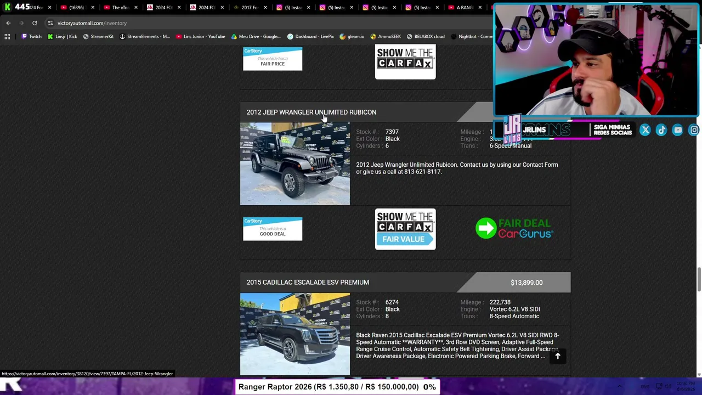Open the StreamElements bookmark

coord(145,37)
